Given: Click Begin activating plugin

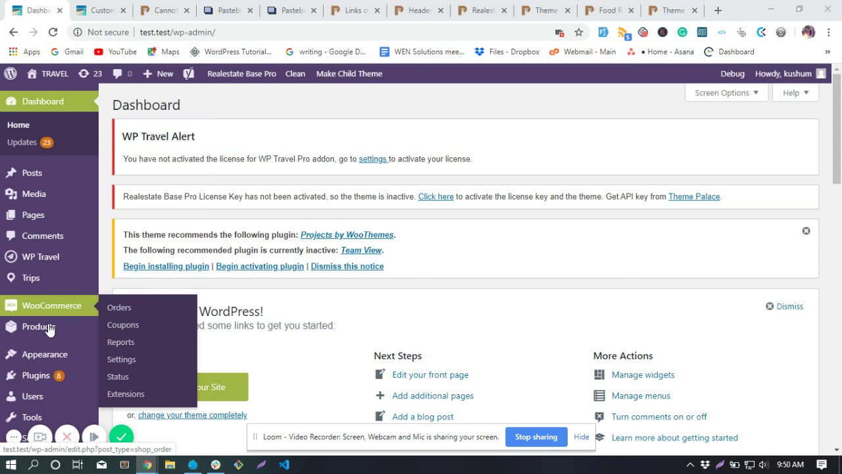Looking at the screenshot, I should [x=260, y=266].
